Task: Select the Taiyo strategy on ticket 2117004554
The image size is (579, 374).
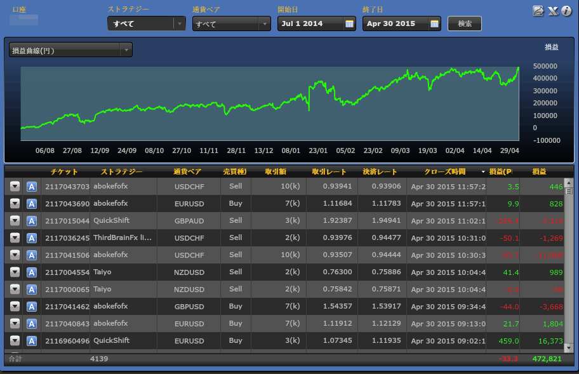Action: [x=102, y=272]
